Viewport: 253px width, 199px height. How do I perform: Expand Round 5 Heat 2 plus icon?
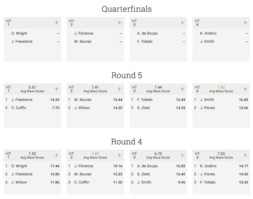click(x=119, y=89)
